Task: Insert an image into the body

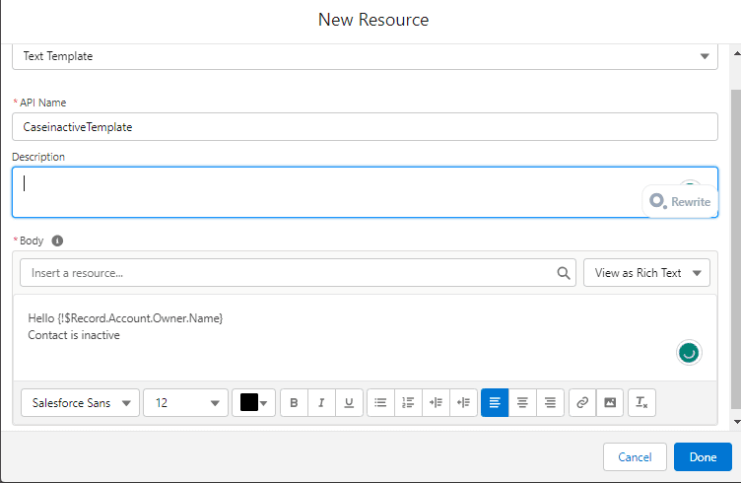Action: [x=610, y=402]
